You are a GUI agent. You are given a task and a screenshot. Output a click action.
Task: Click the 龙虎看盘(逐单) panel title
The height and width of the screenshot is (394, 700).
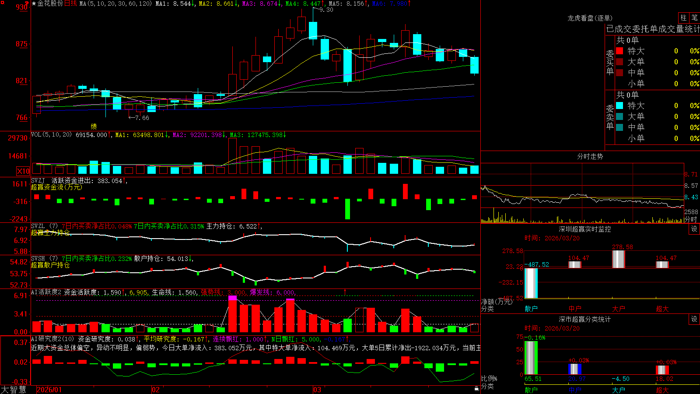point(590,18)
